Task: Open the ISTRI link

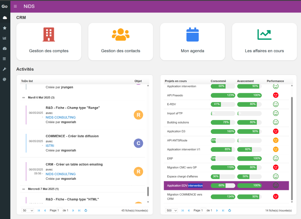Action: [x=50, y=146]
